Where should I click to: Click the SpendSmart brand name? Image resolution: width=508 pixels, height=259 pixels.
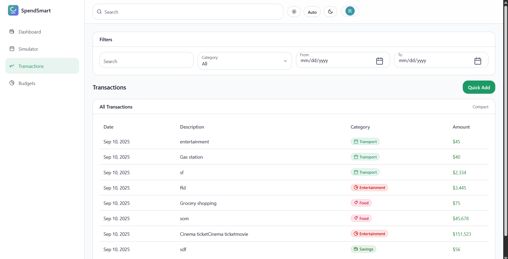coord(36,11)
